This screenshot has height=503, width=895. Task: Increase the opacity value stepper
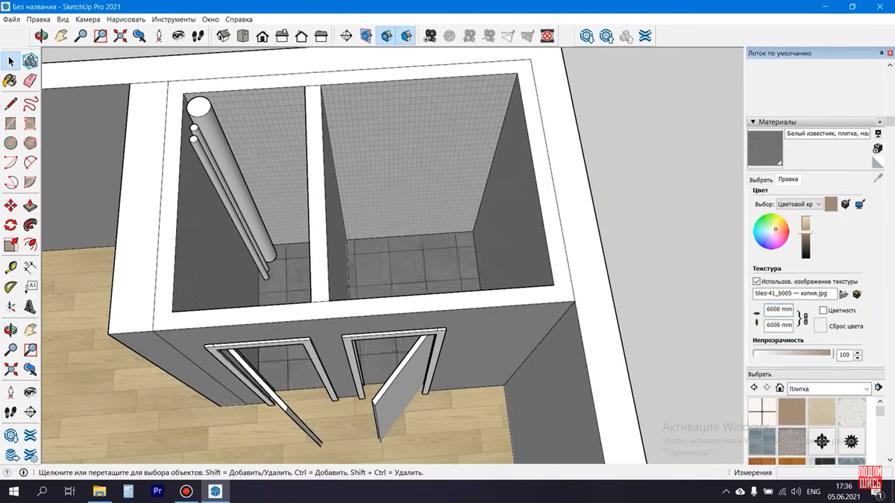click(858, 352)
